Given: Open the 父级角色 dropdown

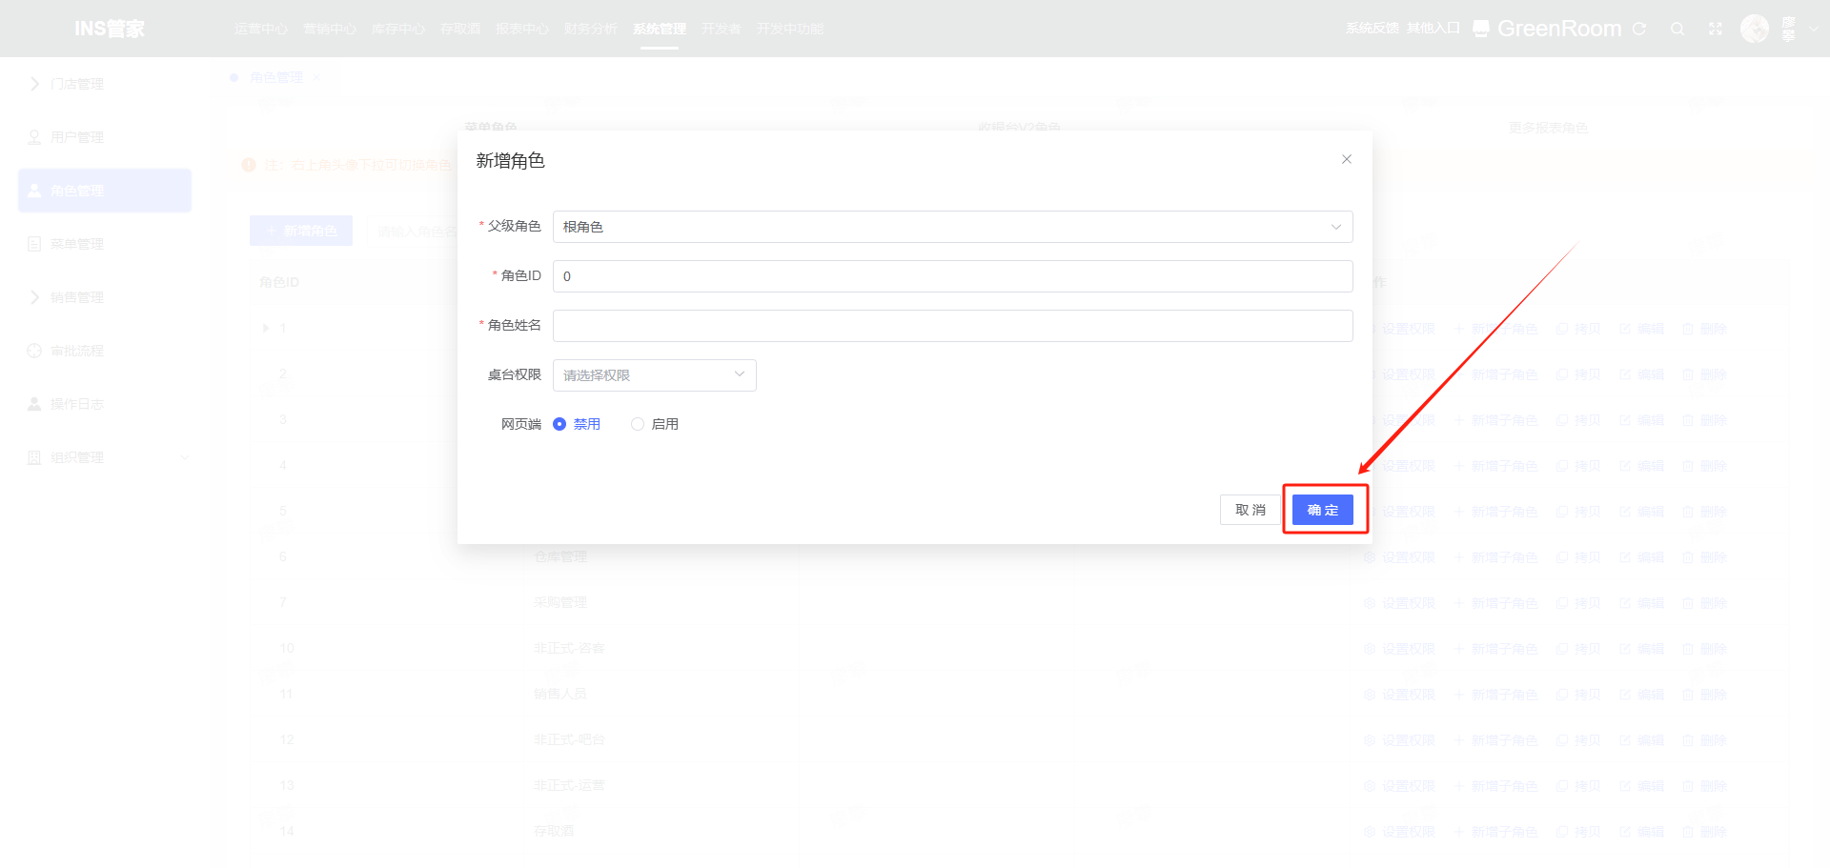Looking at the screenshot, I should [x=952, y=227].
